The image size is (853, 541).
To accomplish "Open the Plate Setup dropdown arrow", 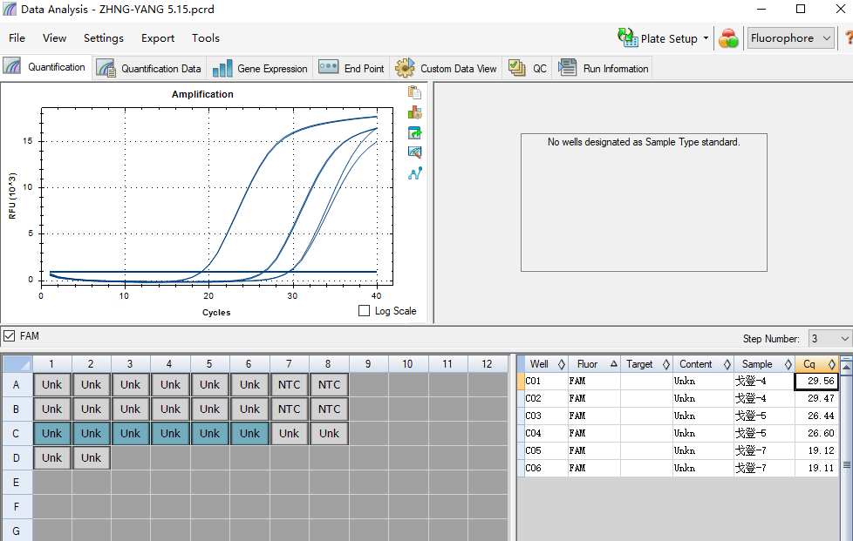I will tap(706, 38).
